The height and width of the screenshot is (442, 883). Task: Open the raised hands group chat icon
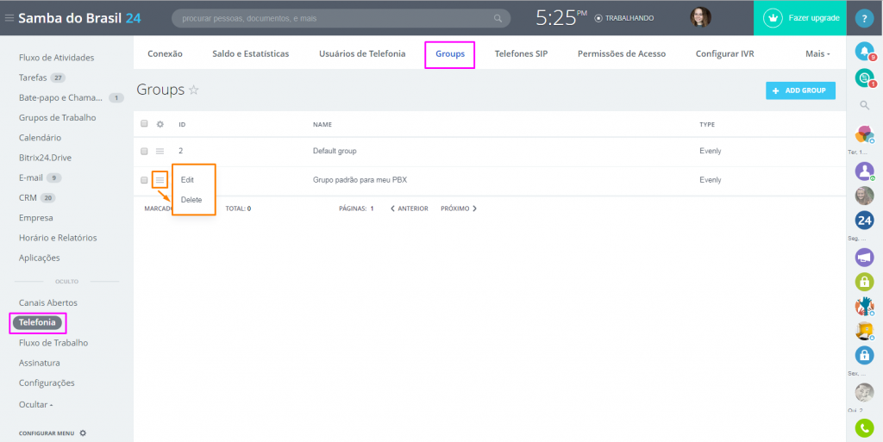point(864,306)
